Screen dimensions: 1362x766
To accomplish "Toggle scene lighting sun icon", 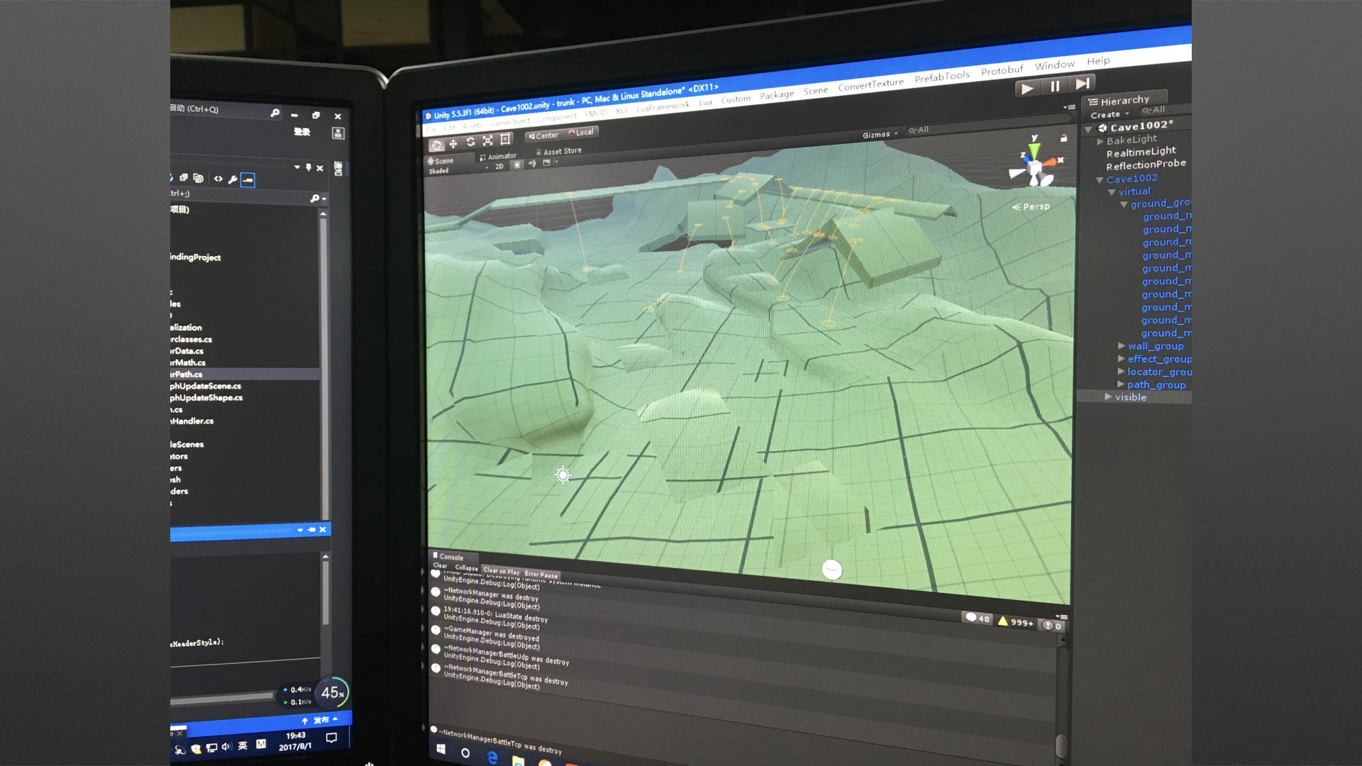I will click(x=516, y=165).
